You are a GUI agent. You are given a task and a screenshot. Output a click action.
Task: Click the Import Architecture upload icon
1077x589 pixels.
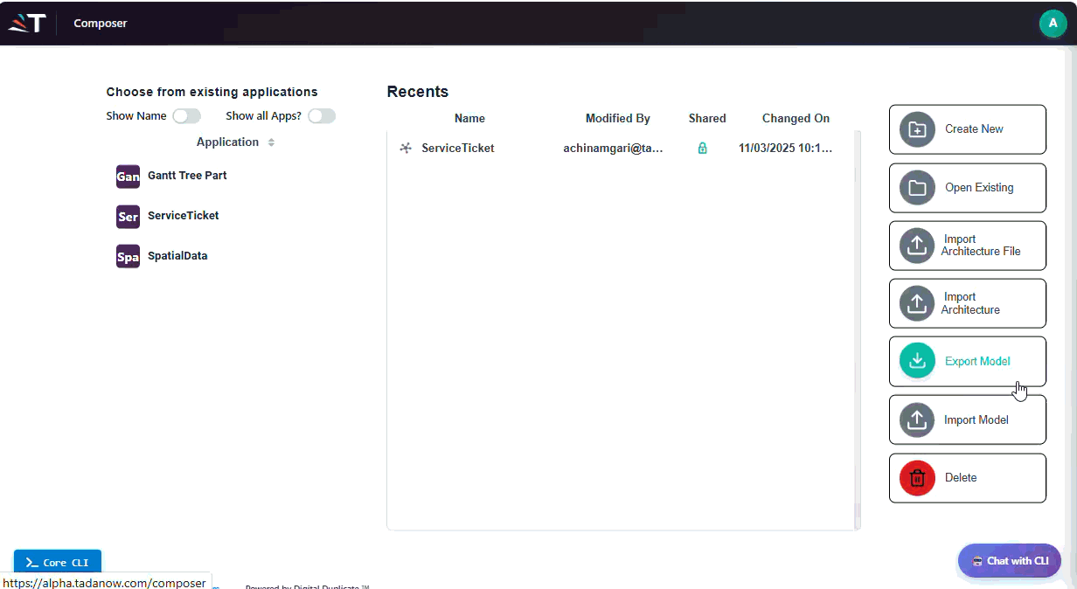(x=917, y=303)
